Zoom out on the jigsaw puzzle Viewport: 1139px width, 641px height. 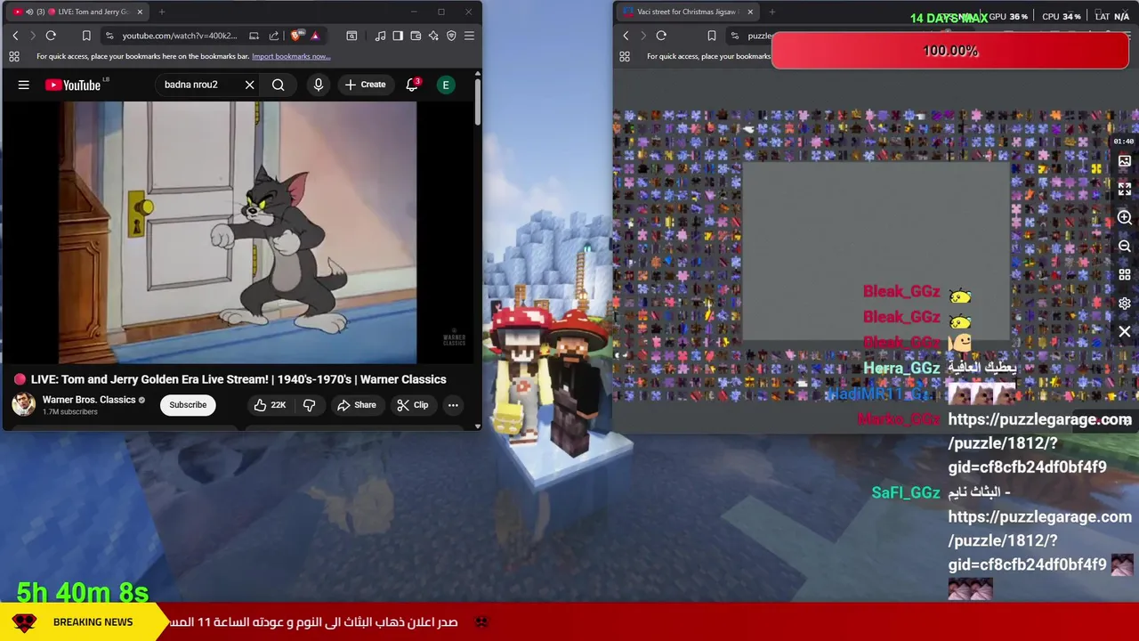click(x=1125, y=247)
